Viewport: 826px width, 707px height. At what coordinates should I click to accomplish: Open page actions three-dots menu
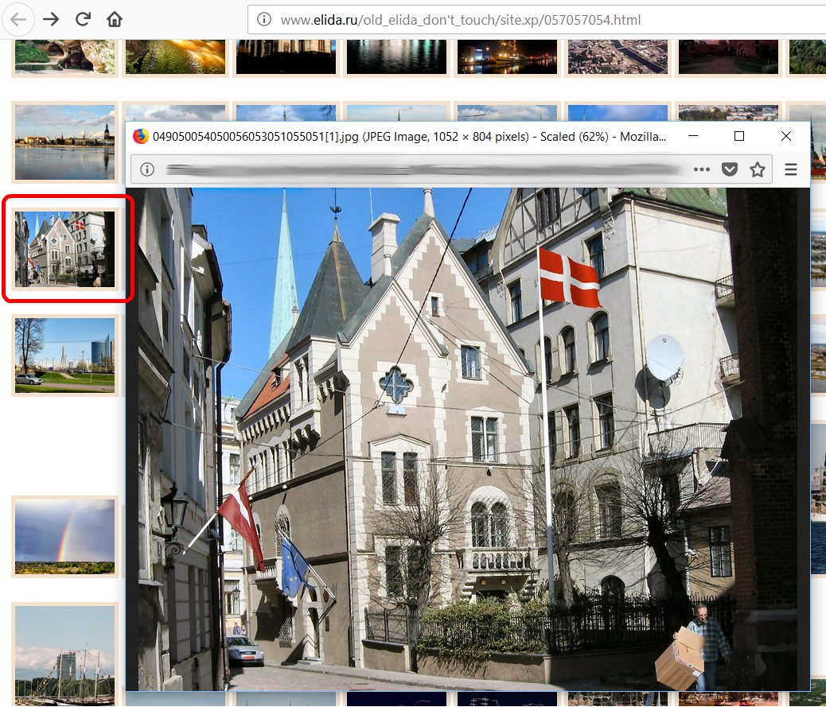[x=702, y=169]
